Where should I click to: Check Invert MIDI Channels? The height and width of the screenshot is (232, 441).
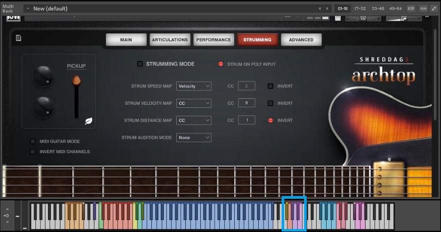point(33,152)
